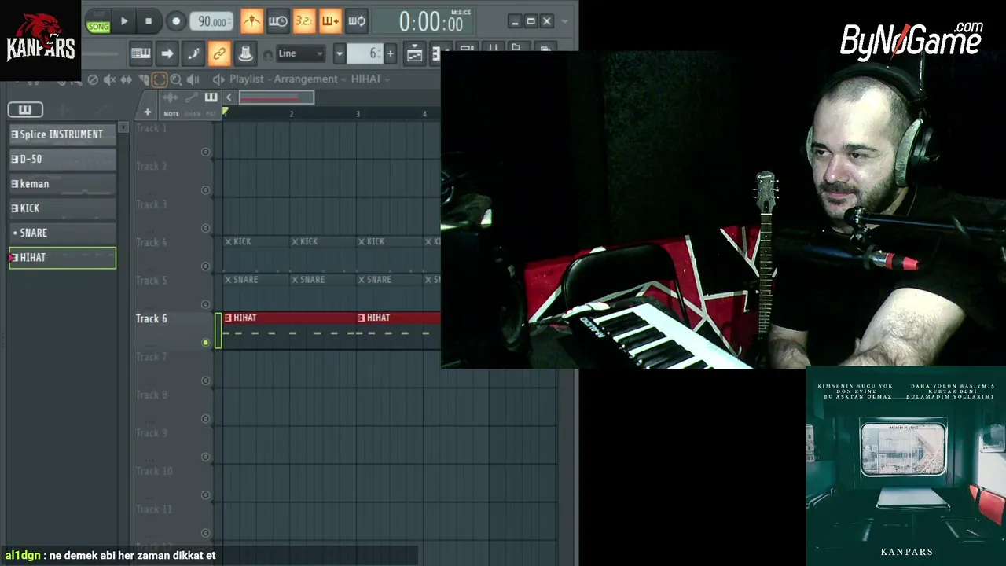Click the playlist scroll-left arrow

coord(229,97)
